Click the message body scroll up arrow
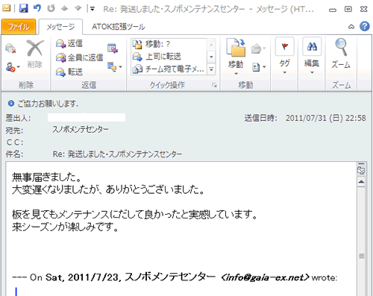 tap(361, 182)
